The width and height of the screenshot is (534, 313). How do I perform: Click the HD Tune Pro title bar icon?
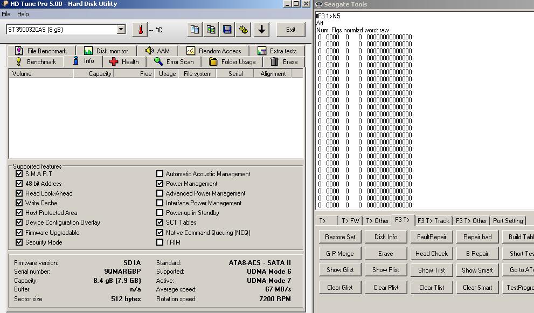[5, 4]
